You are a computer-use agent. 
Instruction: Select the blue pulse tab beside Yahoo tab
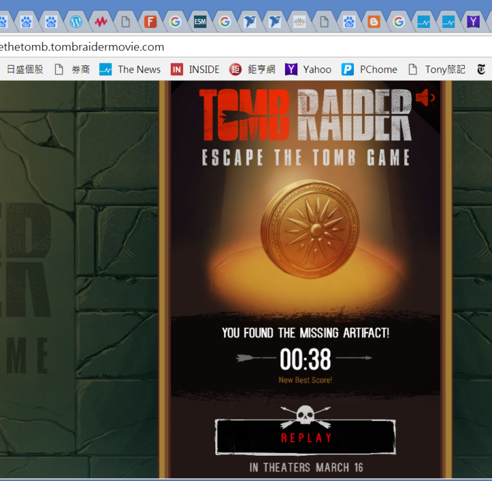[x=448, y=22]
